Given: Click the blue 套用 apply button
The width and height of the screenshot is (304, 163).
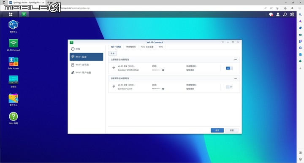Looking at the screenshot, I should coord(217,130).
